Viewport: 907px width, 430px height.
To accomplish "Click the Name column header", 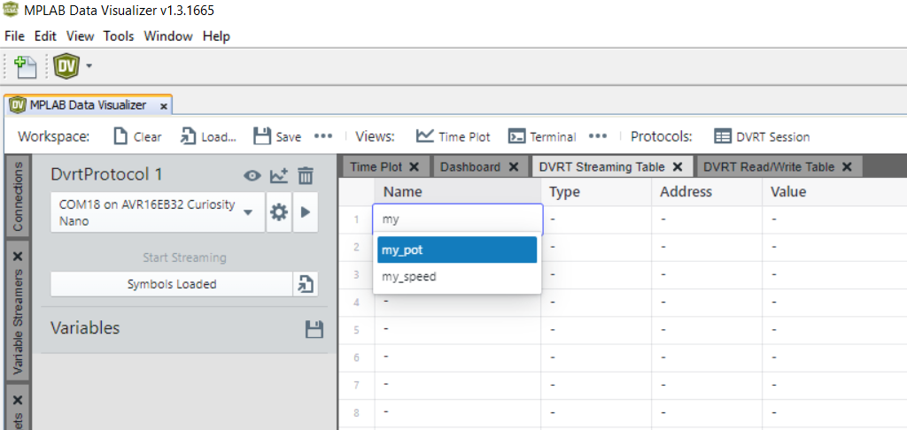I will pos(458,191).
